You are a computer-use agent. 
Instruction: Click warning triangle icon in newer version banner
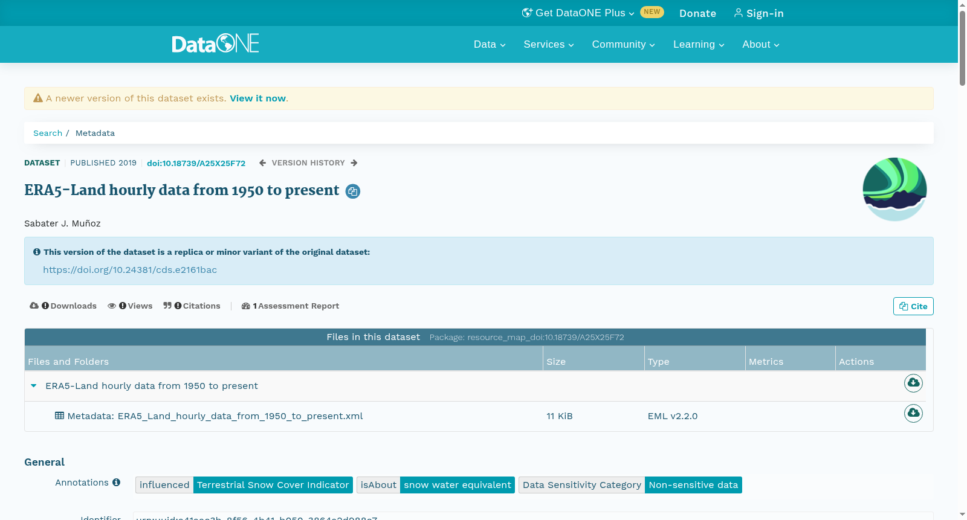click(x=38, y=98)
